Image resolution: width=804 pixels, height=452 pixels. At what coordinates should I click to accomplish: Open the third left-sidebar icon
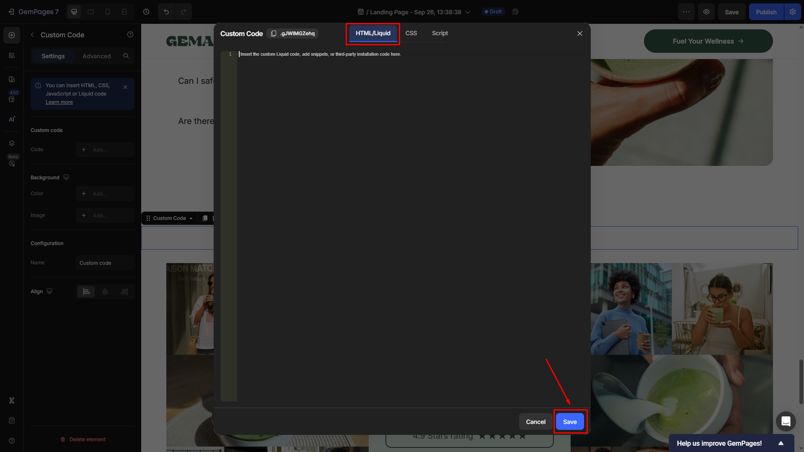(x=12, y=79)
